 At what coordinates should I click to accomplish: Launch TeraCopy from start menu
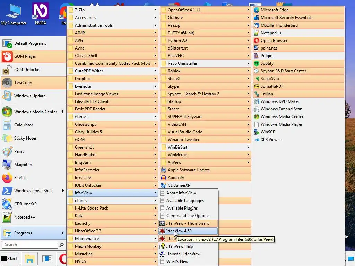click(x=34, y=82)
